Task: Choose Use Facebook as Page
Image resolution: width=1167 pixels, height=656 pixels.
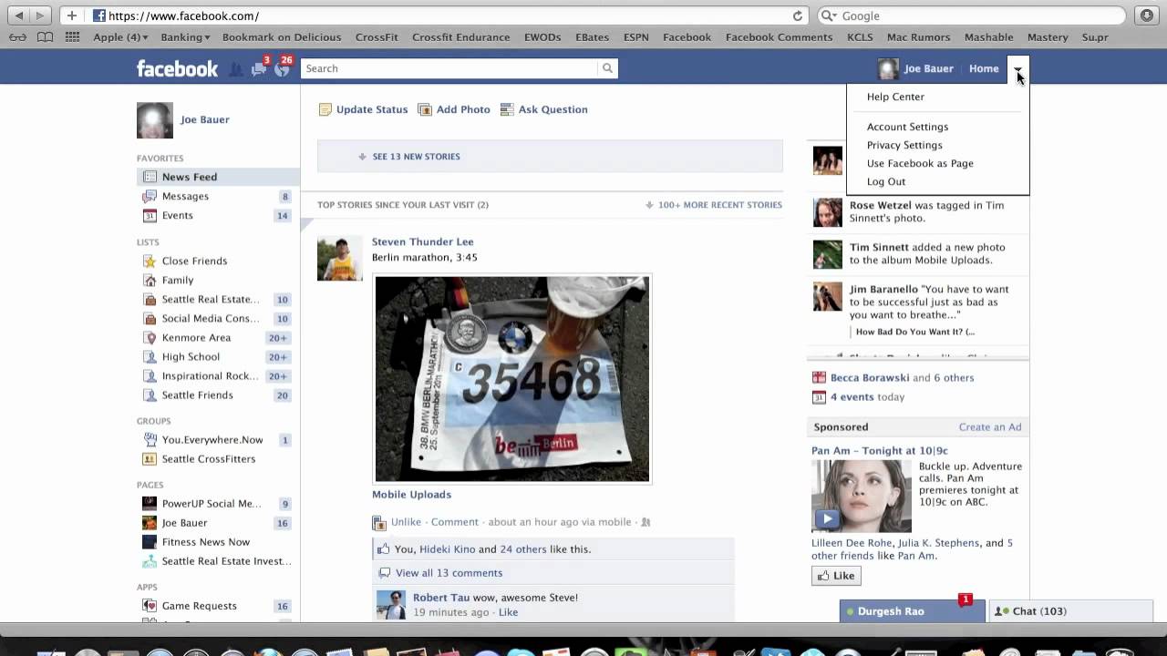Action: click(x=920, y=163)
